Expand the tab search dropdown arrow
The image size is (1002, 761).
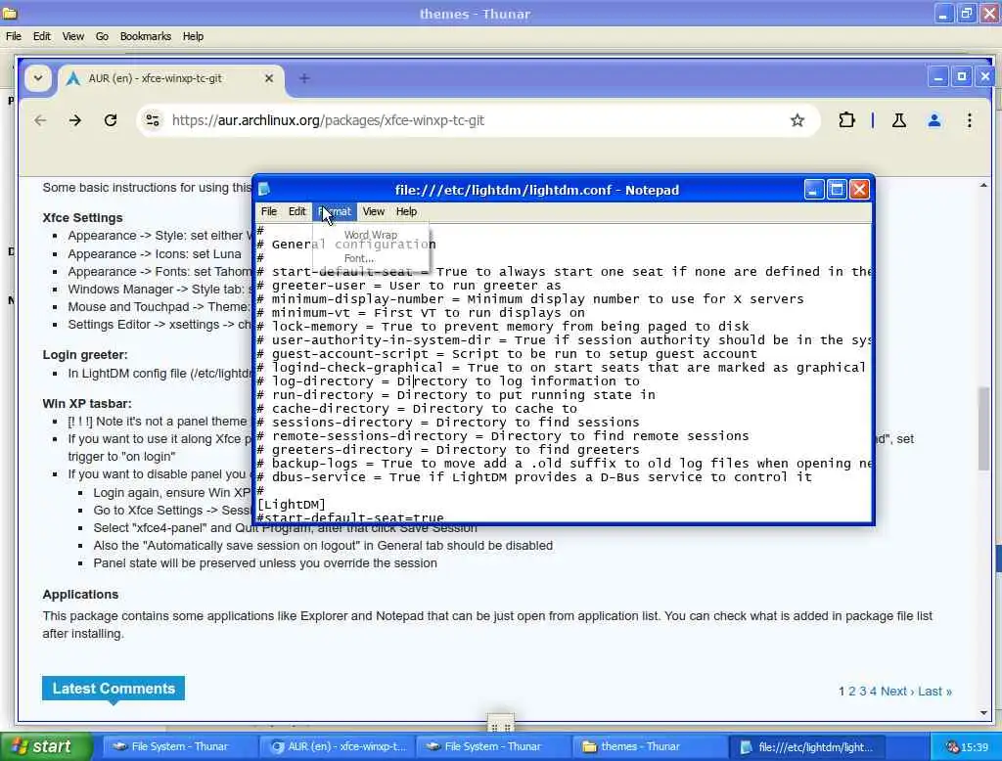click(38, 78)
